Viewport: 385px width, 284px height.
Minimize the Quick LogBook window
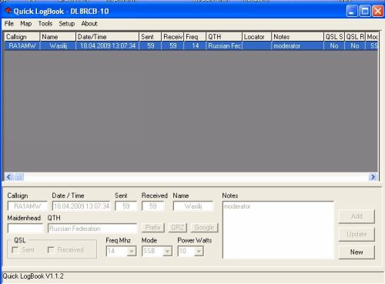[352, 11]
